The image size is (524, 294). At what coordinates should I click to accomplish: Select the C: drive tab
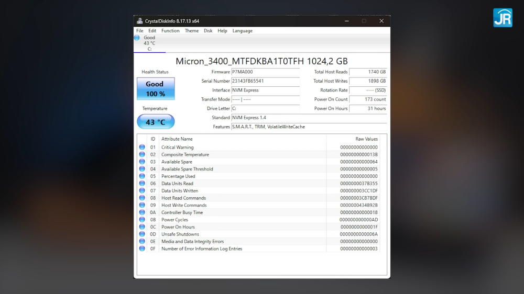[x=149, y=43]
